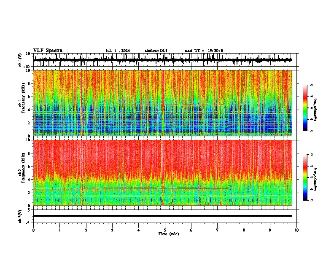Click time axis tick label "9"
This screenshot has height=258, width=334.
tap(270, 230)
